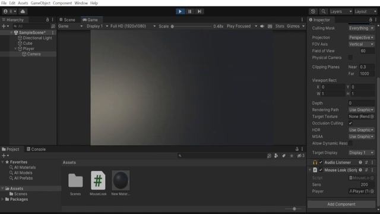Click the Gizmos button
Screen dimensions: 380x214
(293, 26)
